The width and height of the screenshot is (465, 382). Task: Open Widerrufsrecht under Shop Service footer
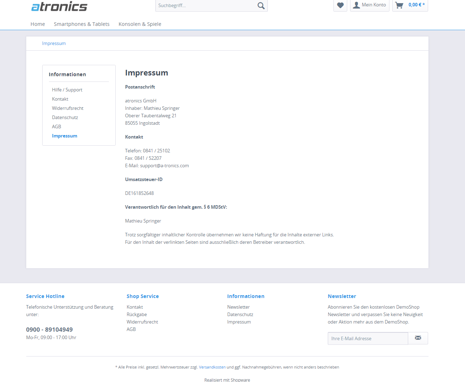tap(142, 322)
